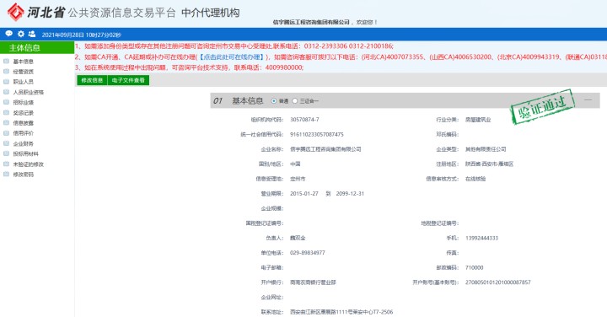Viewport: 607px width, 317px height.
Task: Open 修改密码 in the sidebar
Action: 24,175
